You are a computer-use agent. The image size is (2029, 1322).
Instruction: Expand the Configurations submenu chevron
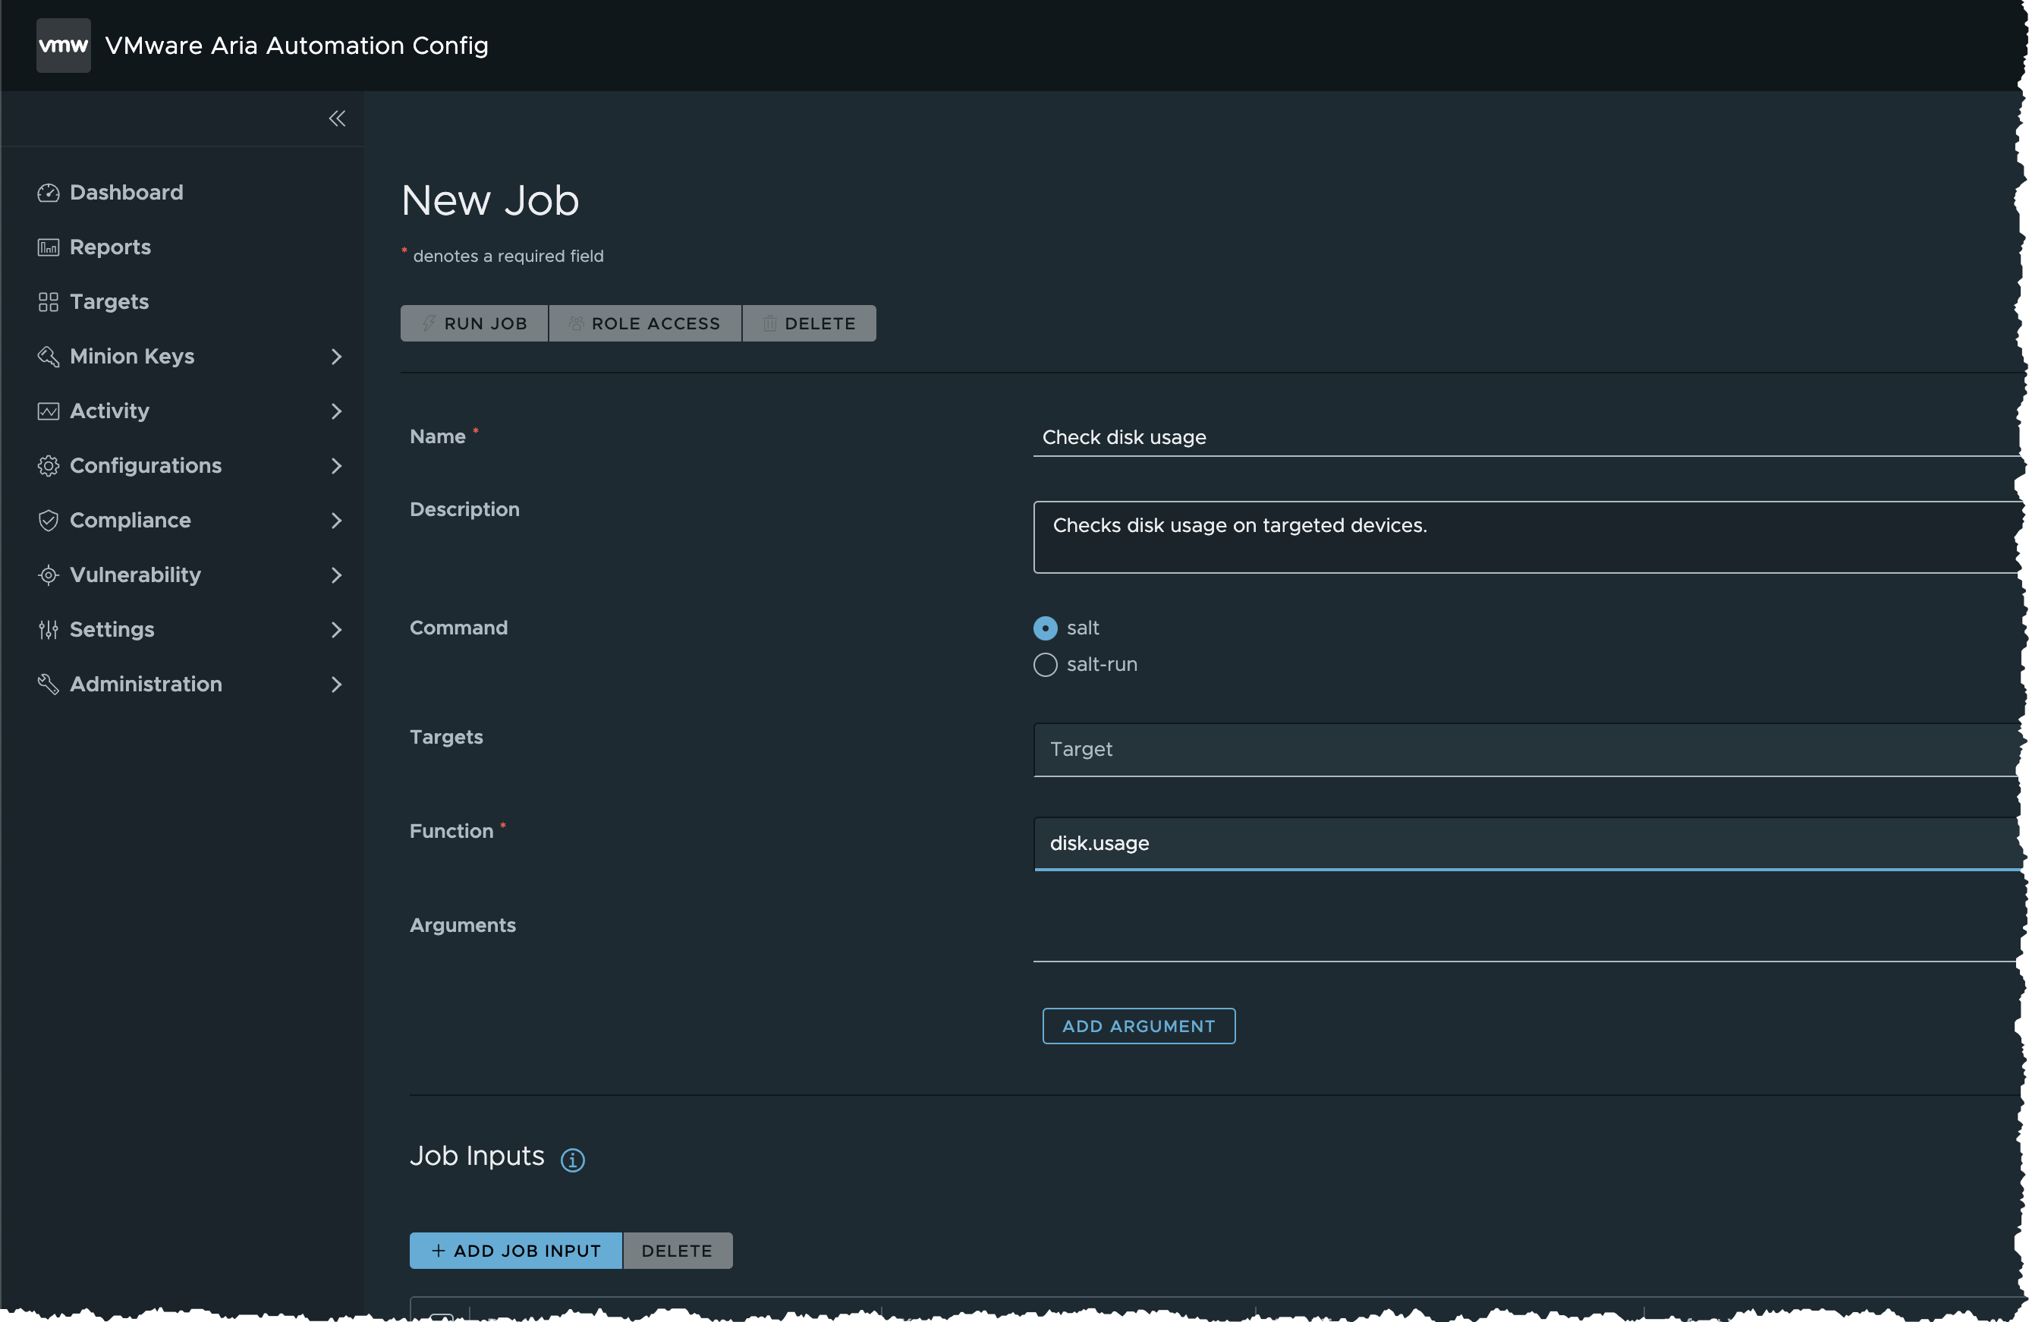pyautogui.click(x=336, y=466)
